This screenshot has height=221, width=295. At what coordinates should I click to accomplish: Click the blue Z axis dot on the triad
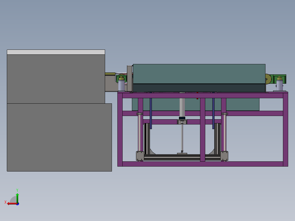tap(18, 204)
